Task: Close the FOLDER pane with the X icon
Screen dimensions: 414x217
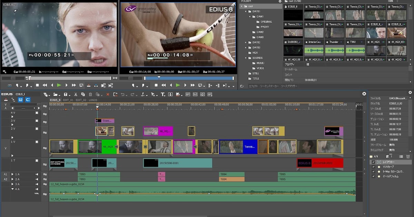Action: coord(280,1)
